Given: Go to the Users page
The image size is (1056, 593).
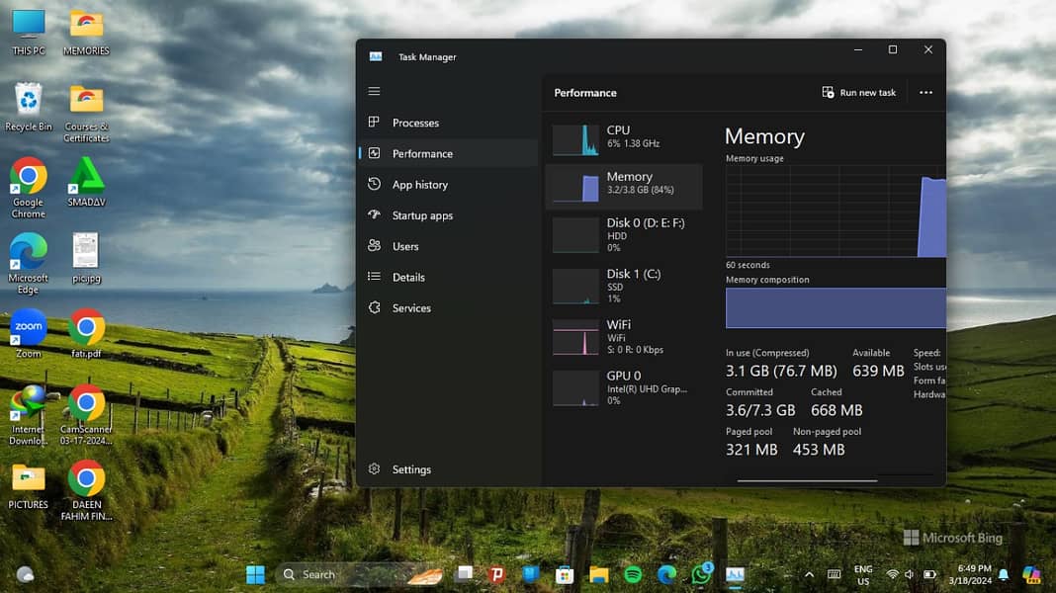Looking at the screenshot, I should (x=405, y=246).
